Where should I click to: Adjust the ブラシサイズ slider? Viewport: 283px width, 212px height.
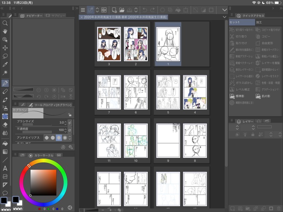click(37, 124)
